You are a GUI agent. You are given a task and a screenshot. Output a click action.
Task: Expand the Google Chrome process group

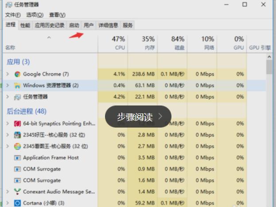pos(7,74)
